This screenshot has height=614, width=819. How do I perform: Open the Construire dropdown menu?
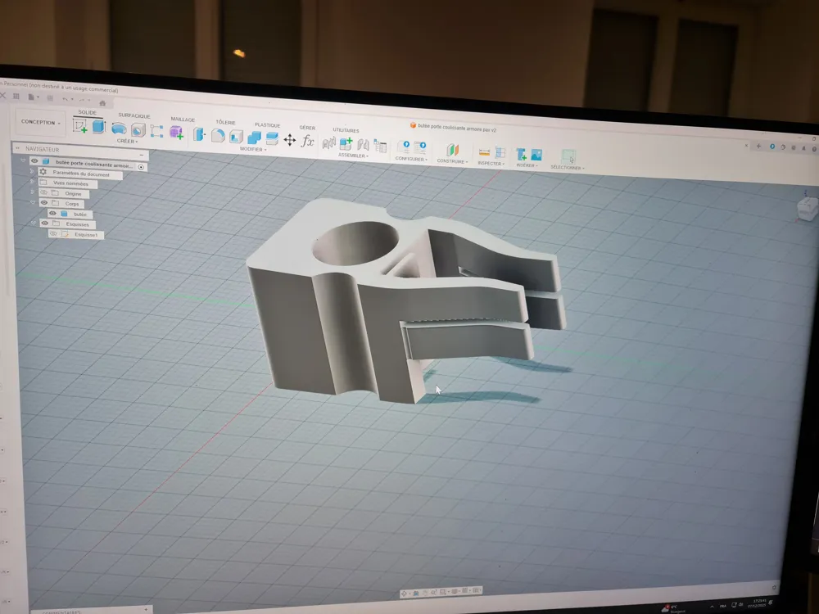pyautogui.click(x=452, y=161)
